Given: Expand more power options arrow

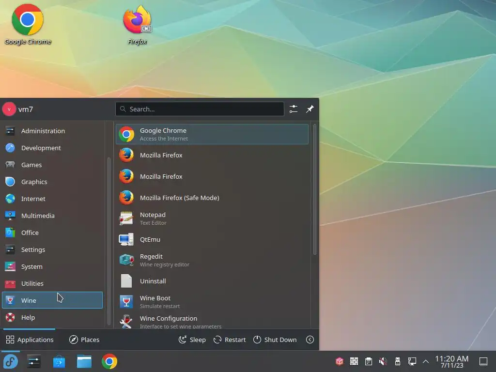Looking at the screenshot, I should tap(310, 340).
